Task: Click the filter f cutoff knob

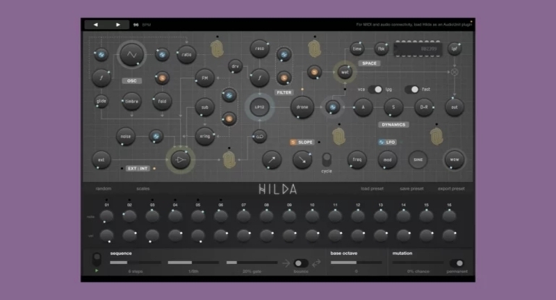Action: (259, 78)
